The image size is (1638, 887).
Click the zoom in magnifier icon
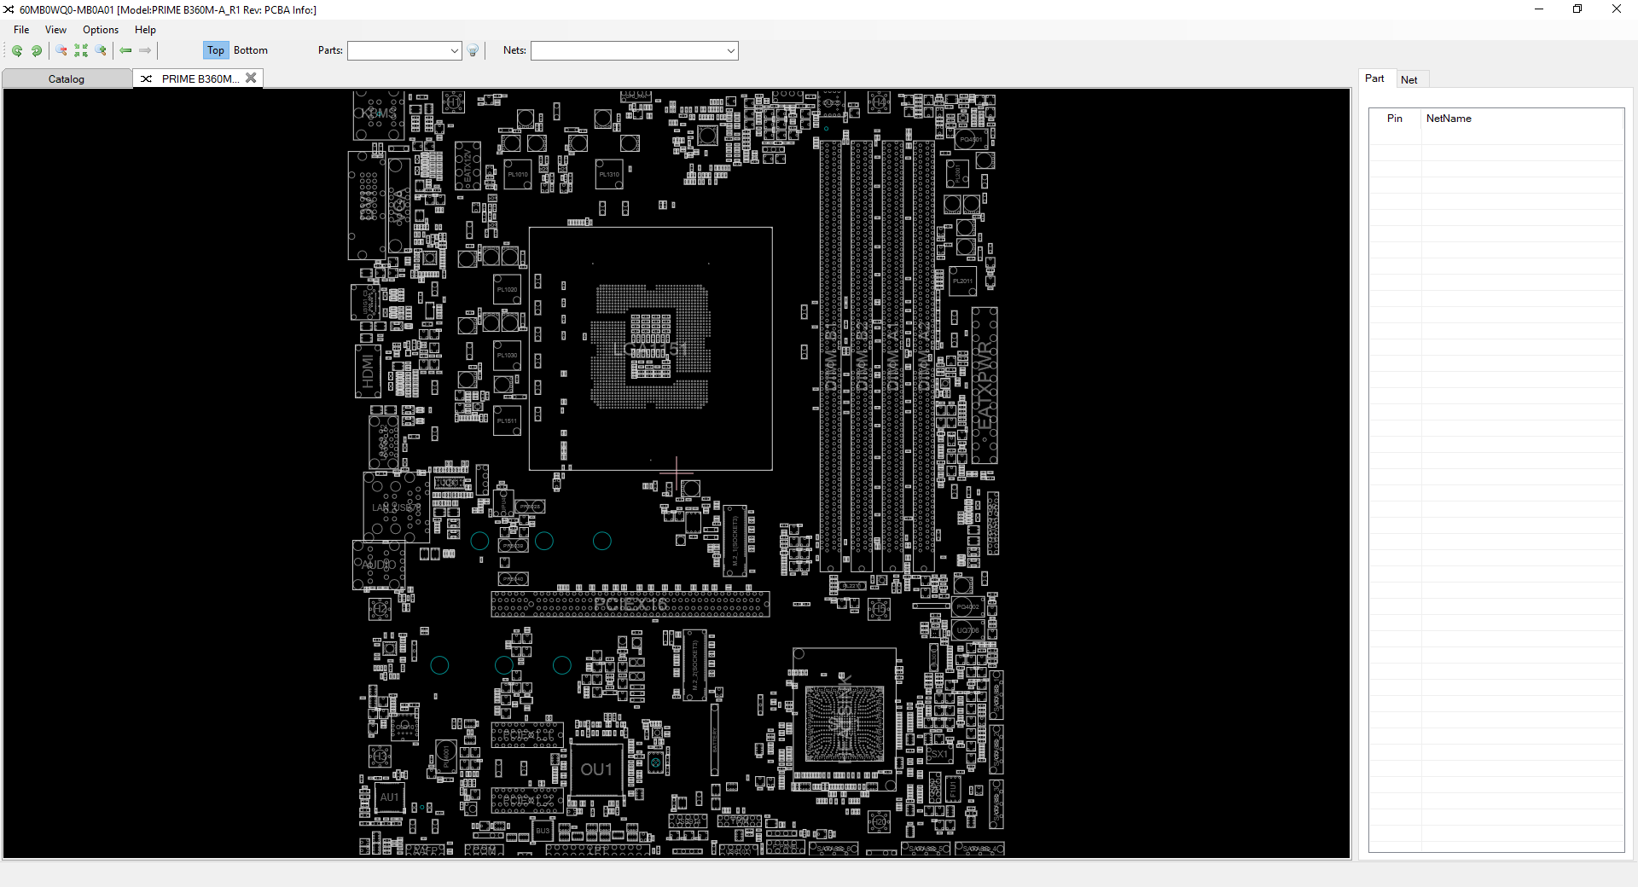[101, 50]
